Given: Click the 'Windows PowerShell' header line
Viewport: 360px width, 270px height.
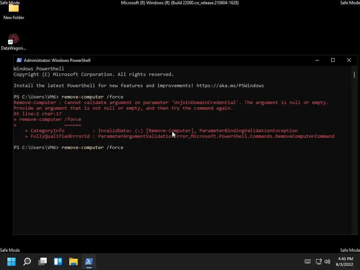Looking at the screenshot, I should 39,69.
